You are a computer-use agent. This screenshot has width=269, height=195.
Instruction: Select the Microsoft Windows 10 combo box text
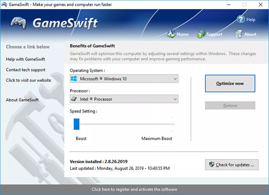click(103, 79)
